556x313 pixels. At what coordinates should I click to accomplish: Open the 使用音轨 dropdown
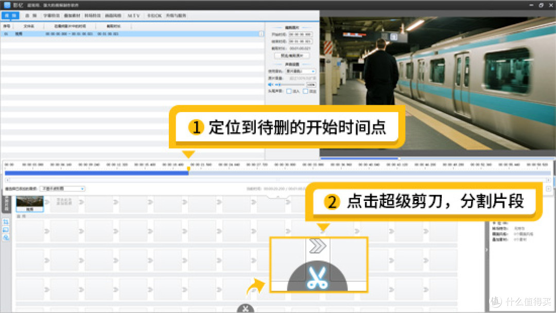300,71
